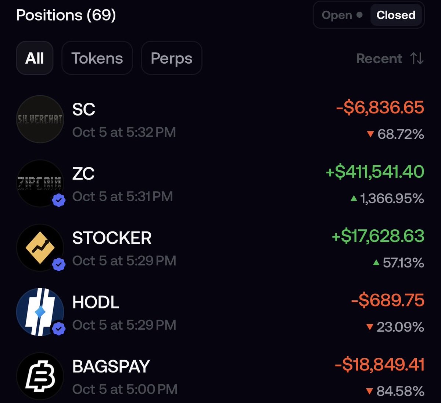Expand the ZC position showing +$411,541.40
441x403 pixels.
[220, 183]
